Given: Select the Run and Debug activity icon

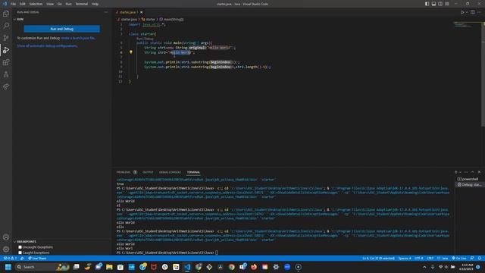Looking at the screenshot, I should [6, 50].
